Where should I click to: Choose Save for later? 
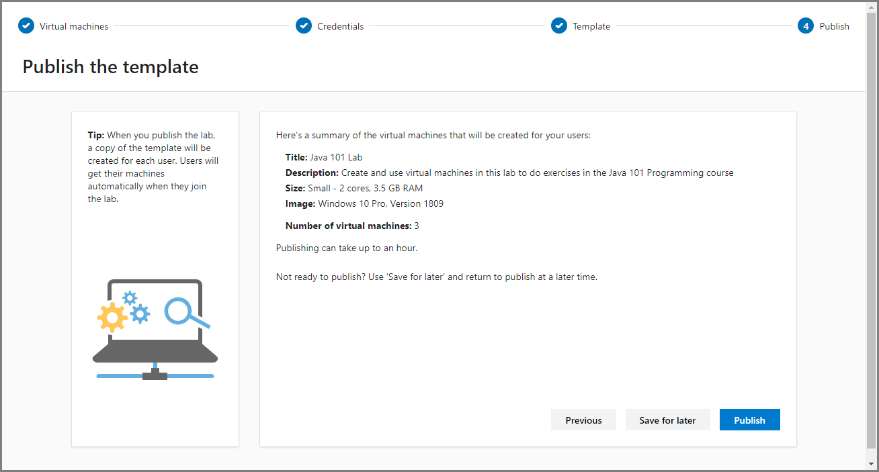pyautogui.click(x=667, y=420)
